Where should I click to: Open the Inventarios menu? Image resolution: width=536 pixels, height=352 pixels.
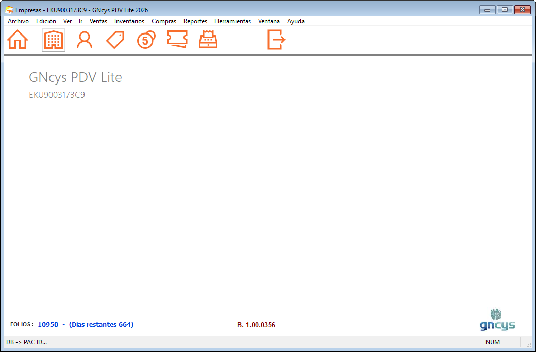pyautogui.click(x=129, y=21)
